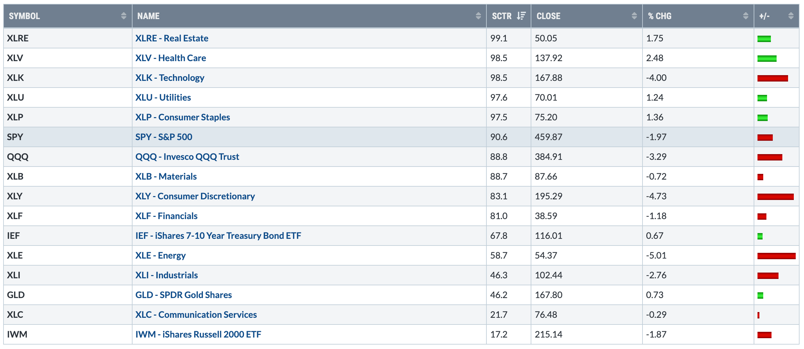Select the SPY symbol cell
The image size is (804, 349).
pyautogui.click(x=68, y=137)
